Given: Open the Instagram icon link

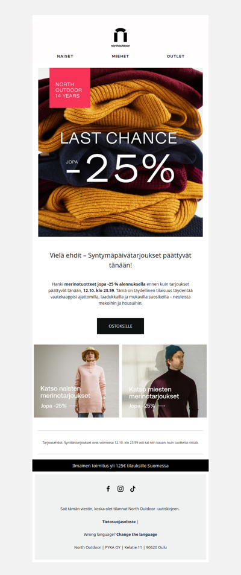Looking at the screenshot, I should [120, 489].
